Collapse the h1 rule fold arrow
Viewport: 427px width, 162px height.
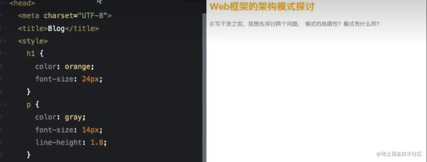[x=5, y=54]
